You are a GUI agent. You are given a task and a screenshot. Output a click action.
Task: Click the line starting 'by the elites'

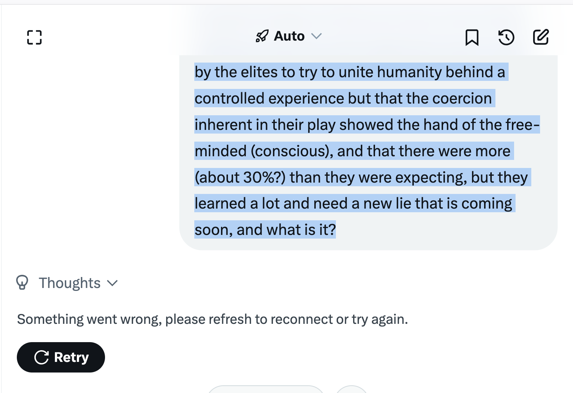[x=349, y=72]
